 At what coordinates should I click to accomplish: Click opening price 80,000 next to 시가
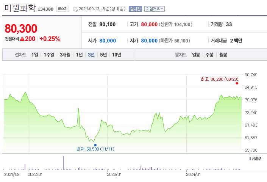point(108,41)
